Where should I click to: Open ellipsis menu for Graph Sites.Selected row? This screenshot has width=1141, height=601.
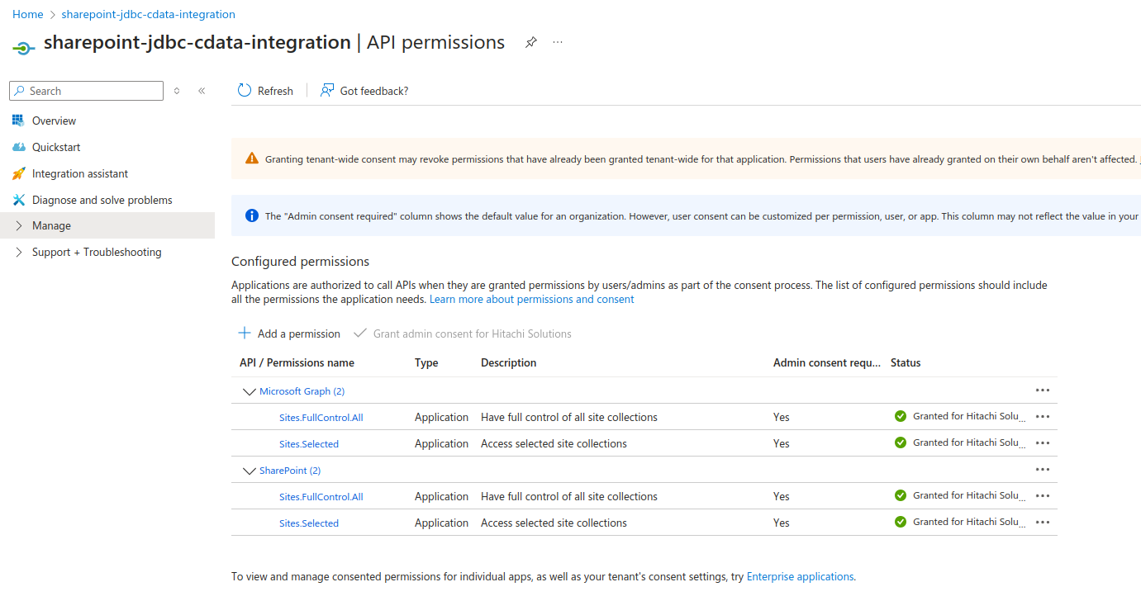(1043, 442)
